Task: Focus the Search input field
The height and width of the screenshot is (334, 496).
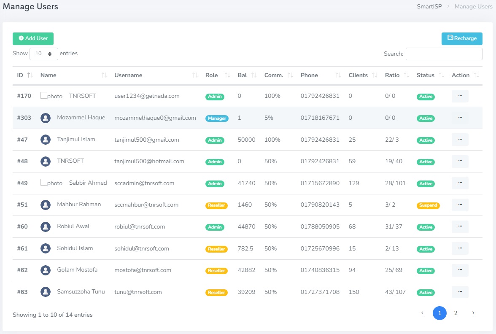Action: [444, 54]
